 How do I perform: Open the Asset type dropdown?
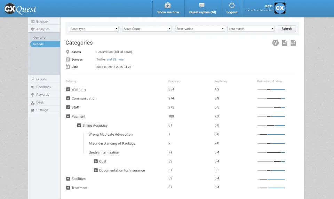[94, 29]
